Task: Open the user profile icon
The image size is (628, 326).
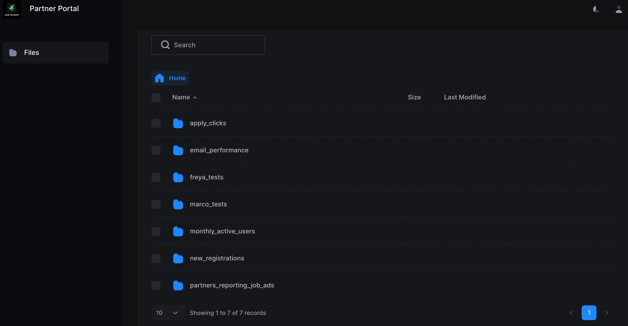Action: (618, 10)
